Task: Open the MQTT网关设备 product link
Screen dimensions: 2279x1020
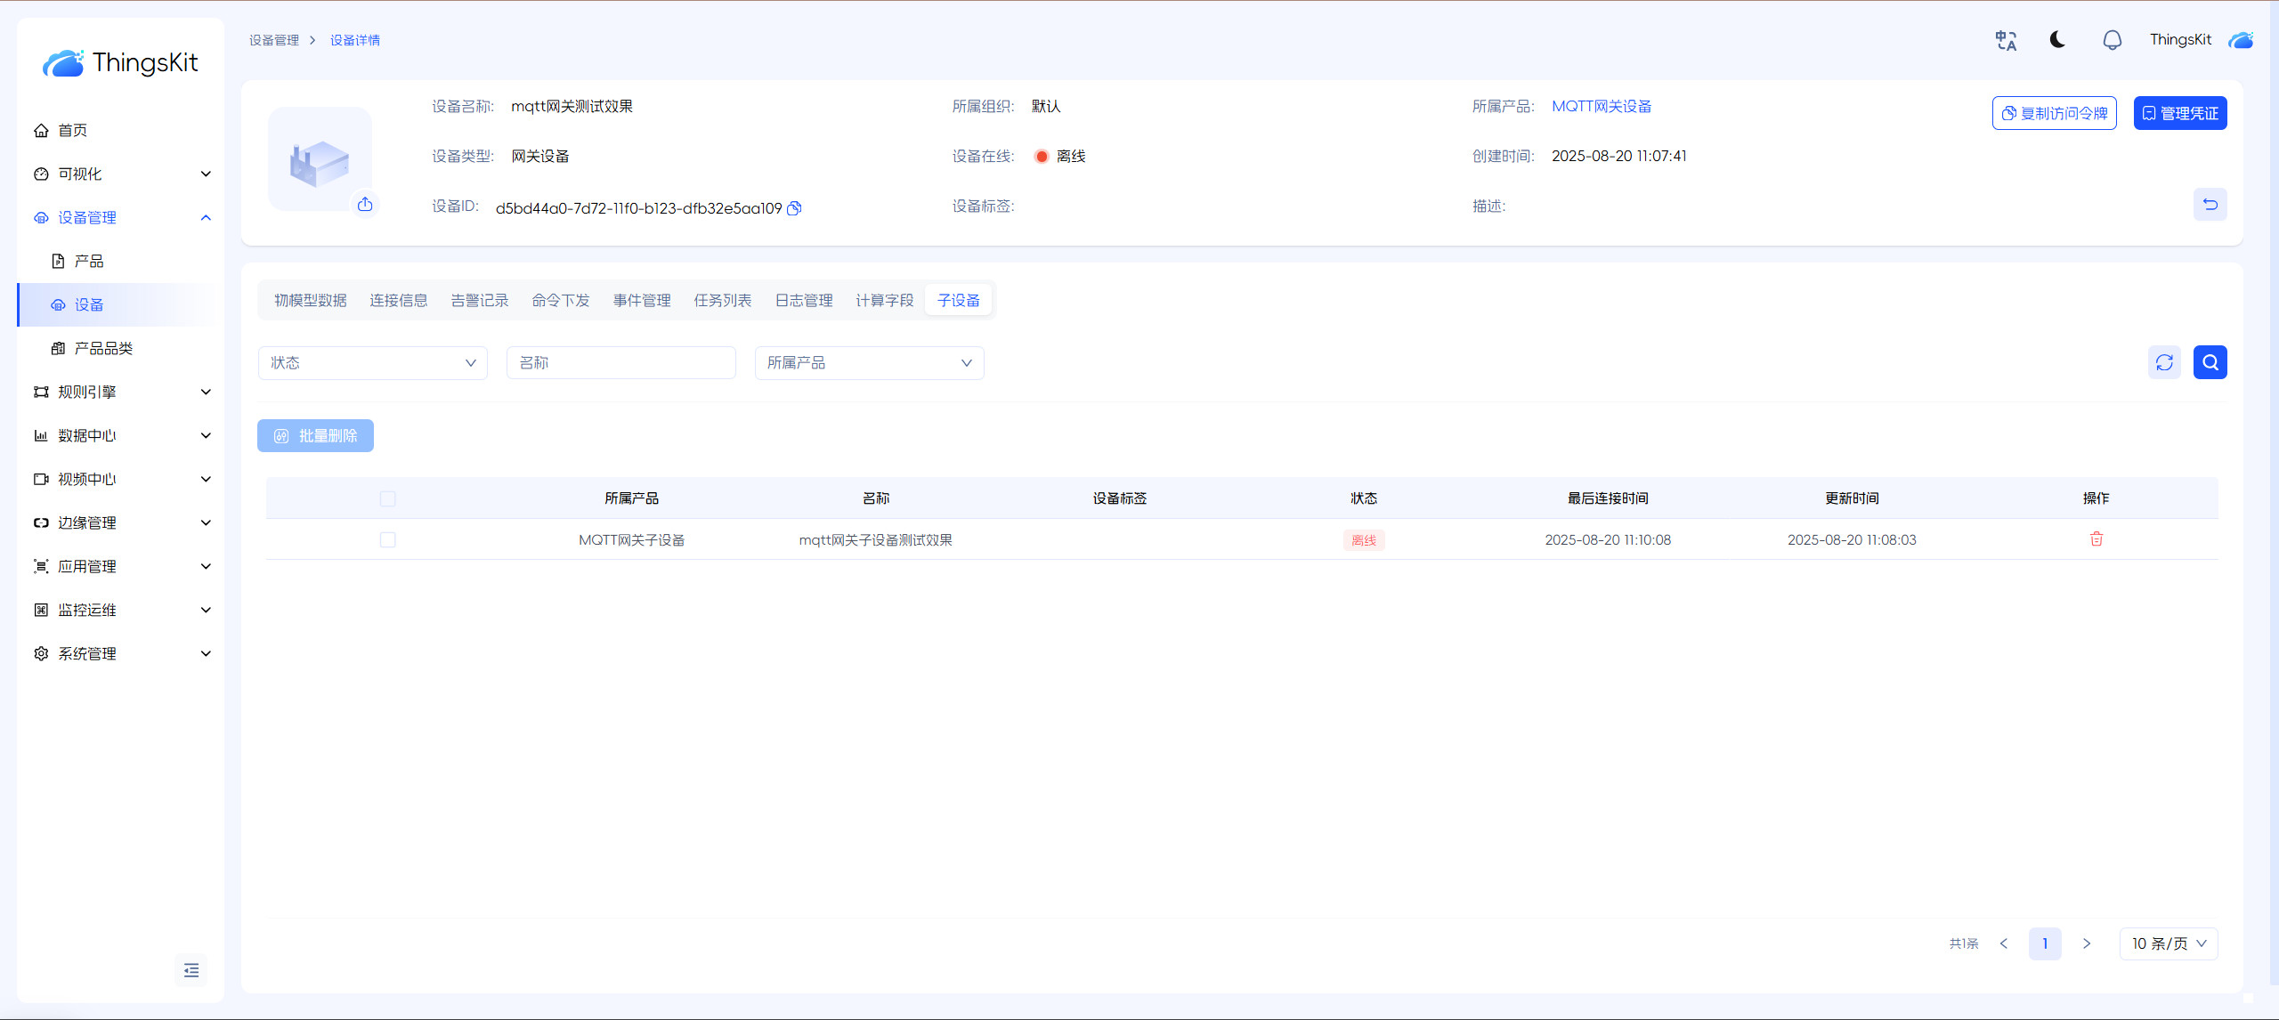Action: (1602, 107)
